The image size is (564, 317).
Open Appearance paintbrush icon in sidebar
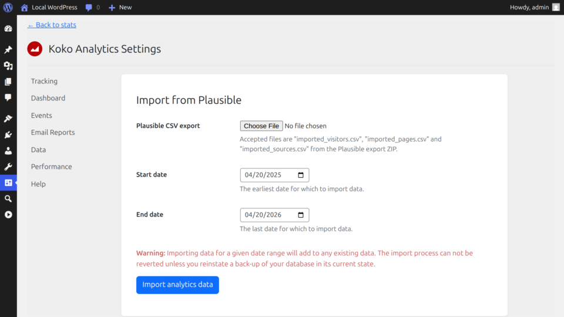pos(8,119)
